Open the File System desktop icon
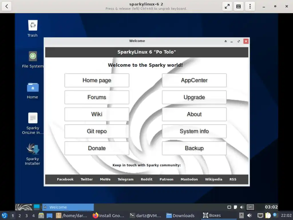293x220 pixels. click(x=33, y=56)
